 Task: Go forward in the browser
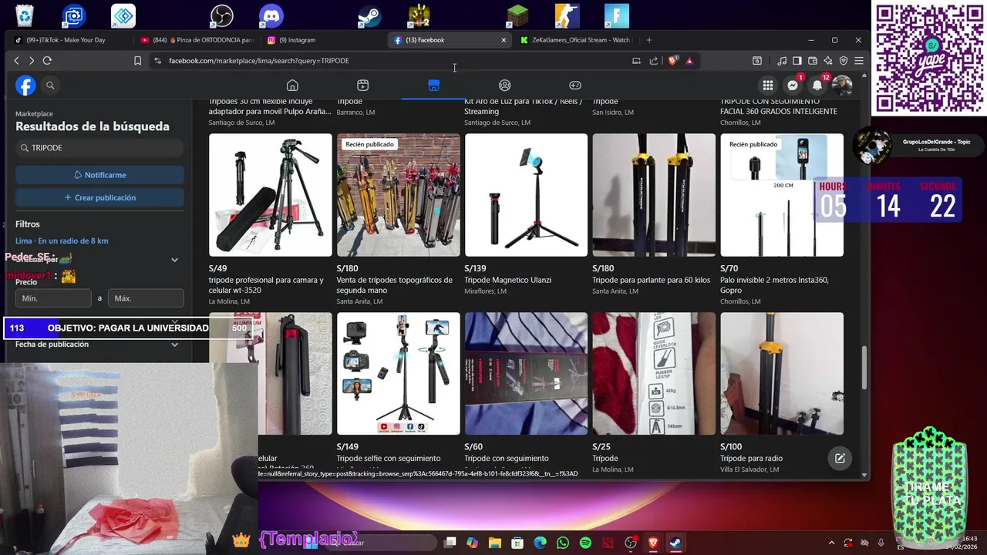coord(32,61)
